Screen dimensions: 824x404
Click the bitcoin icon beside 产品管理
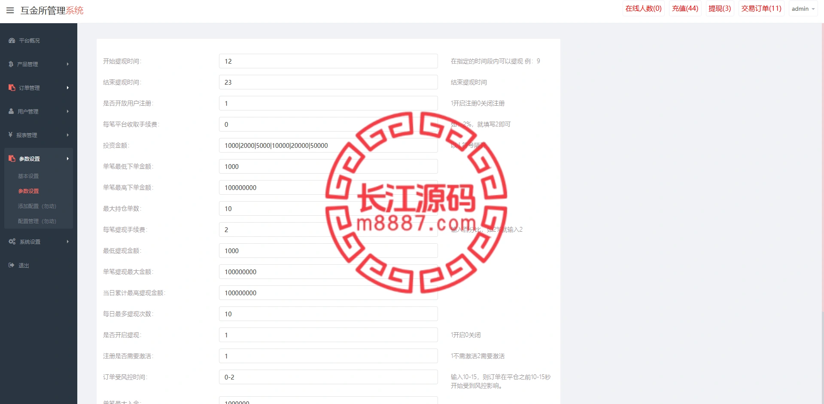(11, 64)
